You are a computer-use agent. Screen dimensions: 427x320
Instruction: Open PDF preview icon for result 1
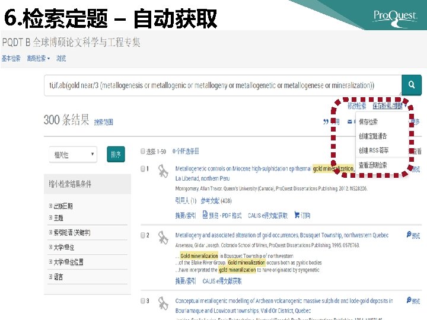tap(205, 215)
